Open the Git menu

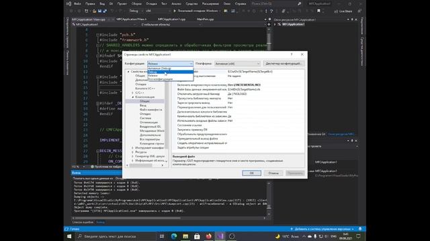[x=111, y=4]
